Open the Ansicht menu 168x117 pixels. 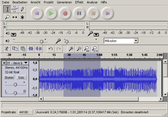(36, 2)
